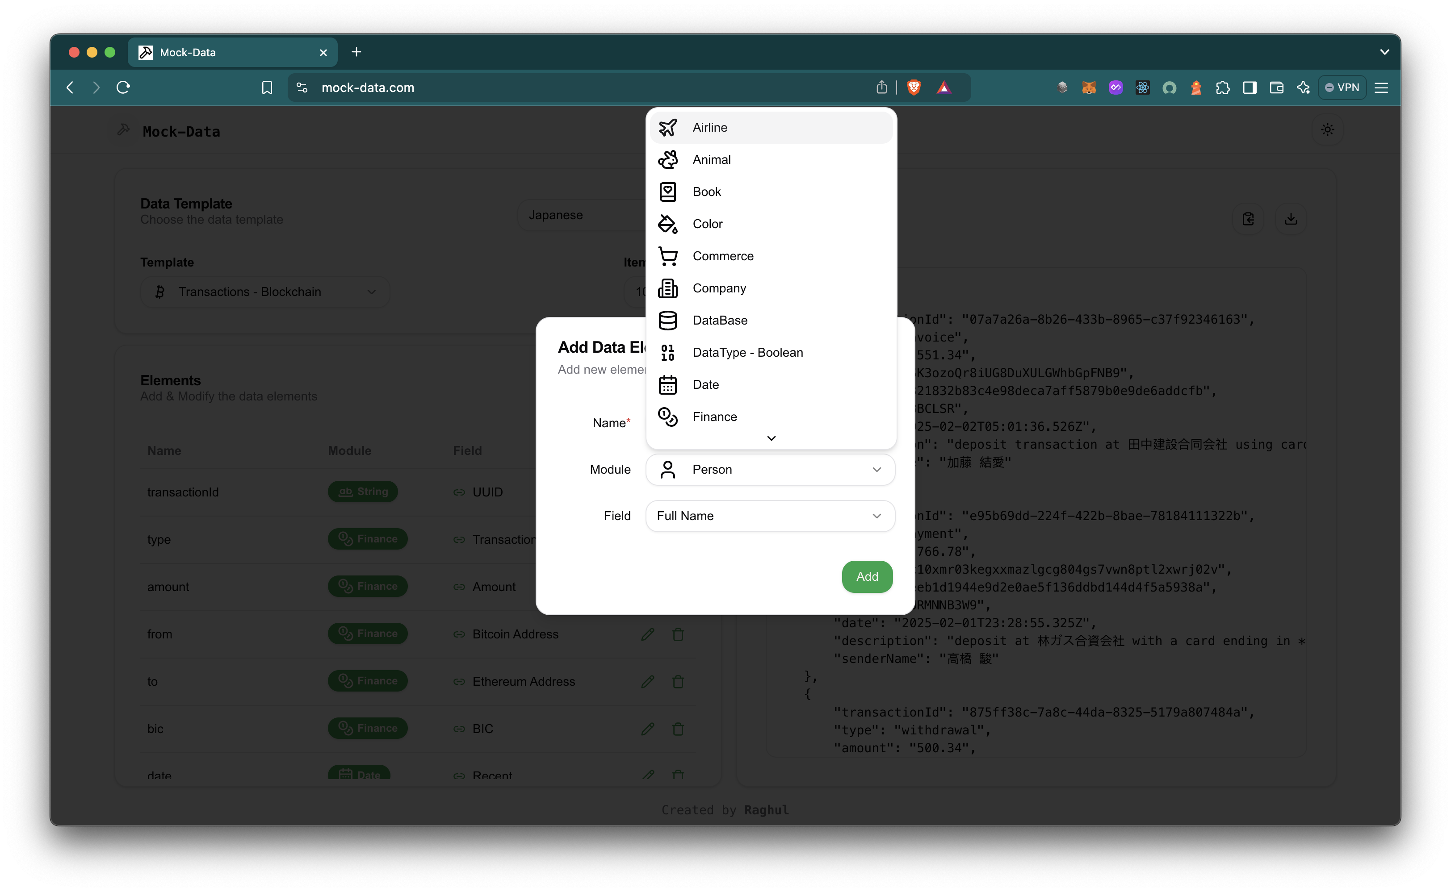Open the Transactions - Blockchain template dropdown

[265, 292]
